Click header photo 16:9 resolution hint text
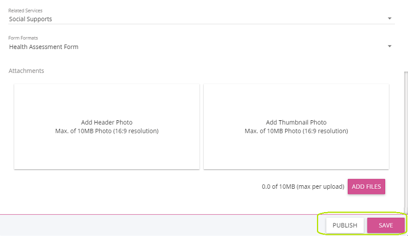This screenshot has height=236, width=408. [106, 131]
